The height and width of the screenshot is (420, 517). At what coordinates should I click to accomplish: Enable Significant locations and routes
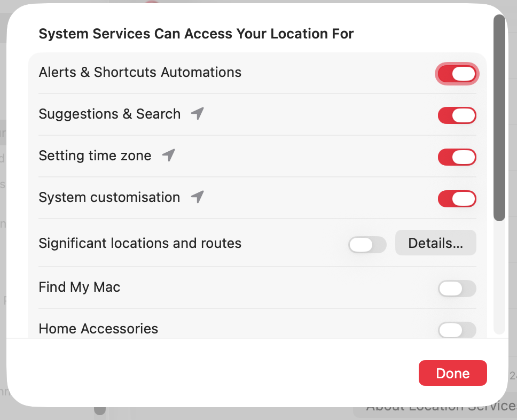(367, 245)
